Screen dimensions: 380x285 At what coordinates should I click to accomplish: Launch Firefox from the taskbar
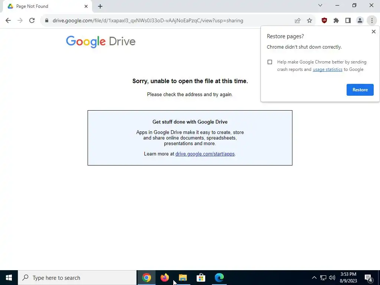click(164, 278)
